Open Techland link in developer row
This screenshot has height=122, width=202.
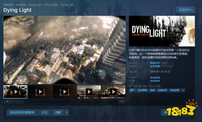(x=155, y=77)
